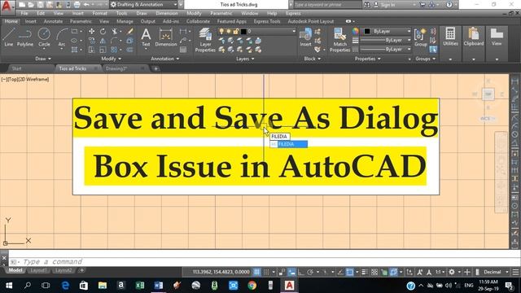Viewport: 521px width, 293px height.
Task: Open Google Chrome from the taskbar
Action: (x=252, y=286)
